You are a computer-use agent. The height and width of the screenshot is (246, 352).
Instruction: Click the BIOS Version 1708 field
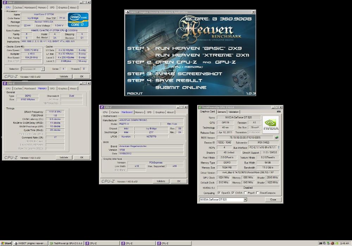pos(151,150)
